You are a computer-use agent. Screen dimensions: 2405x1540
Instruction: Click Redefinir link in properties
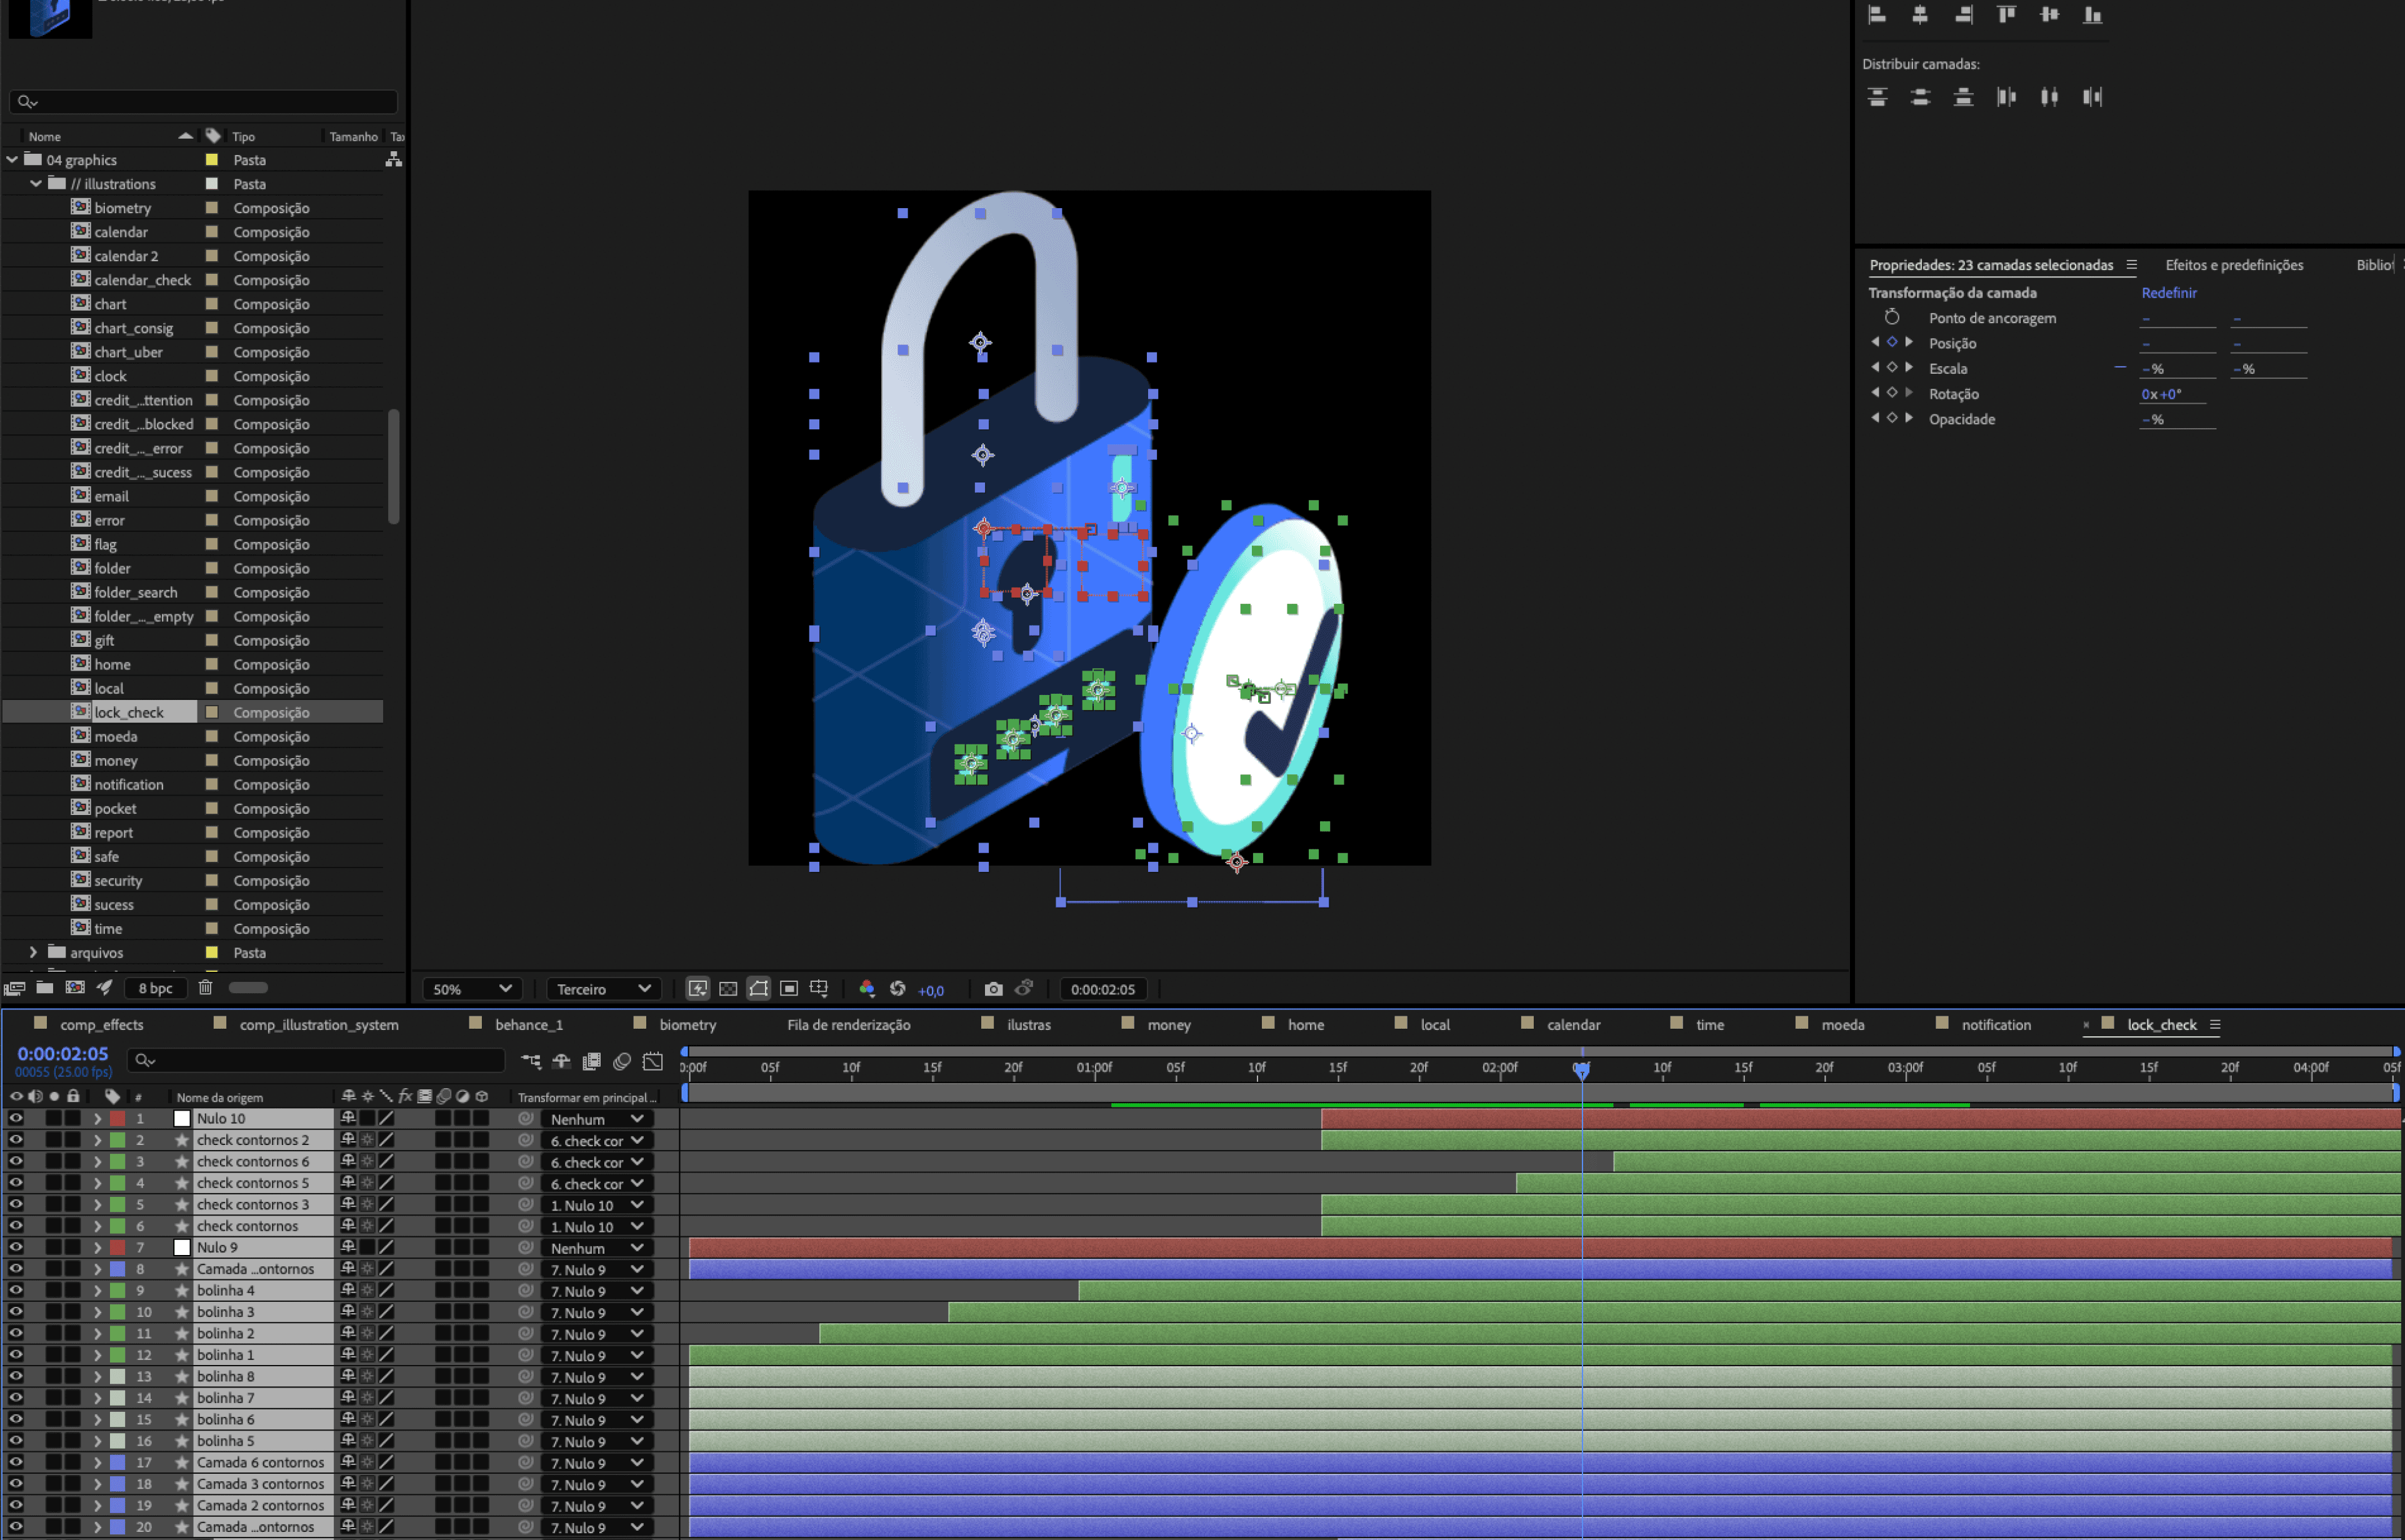[2168, 293]
